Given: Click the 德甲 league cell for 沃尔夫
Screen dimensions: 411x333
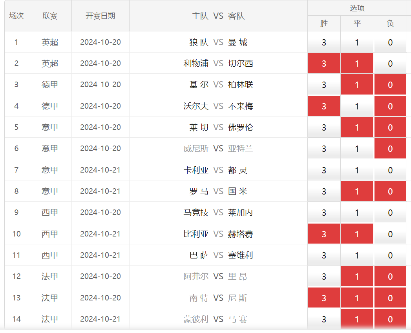Looking at the screenshot, I should [50, 106].
